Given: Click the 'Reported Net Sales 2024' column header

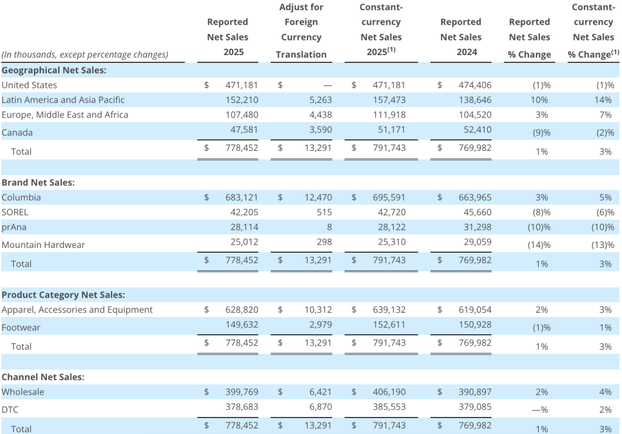Looking at the screenshot, I should [x=460, y=37].
